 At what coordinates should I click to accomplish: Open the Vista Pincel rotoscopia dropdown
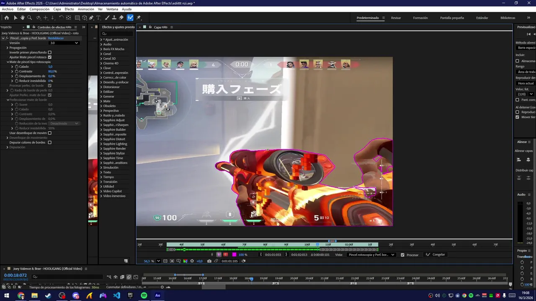(x=371, y=255)
